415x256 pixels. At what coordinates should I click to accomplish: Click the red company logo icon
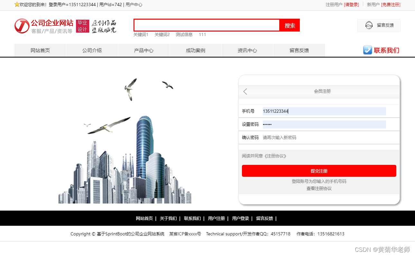(22, 26)
